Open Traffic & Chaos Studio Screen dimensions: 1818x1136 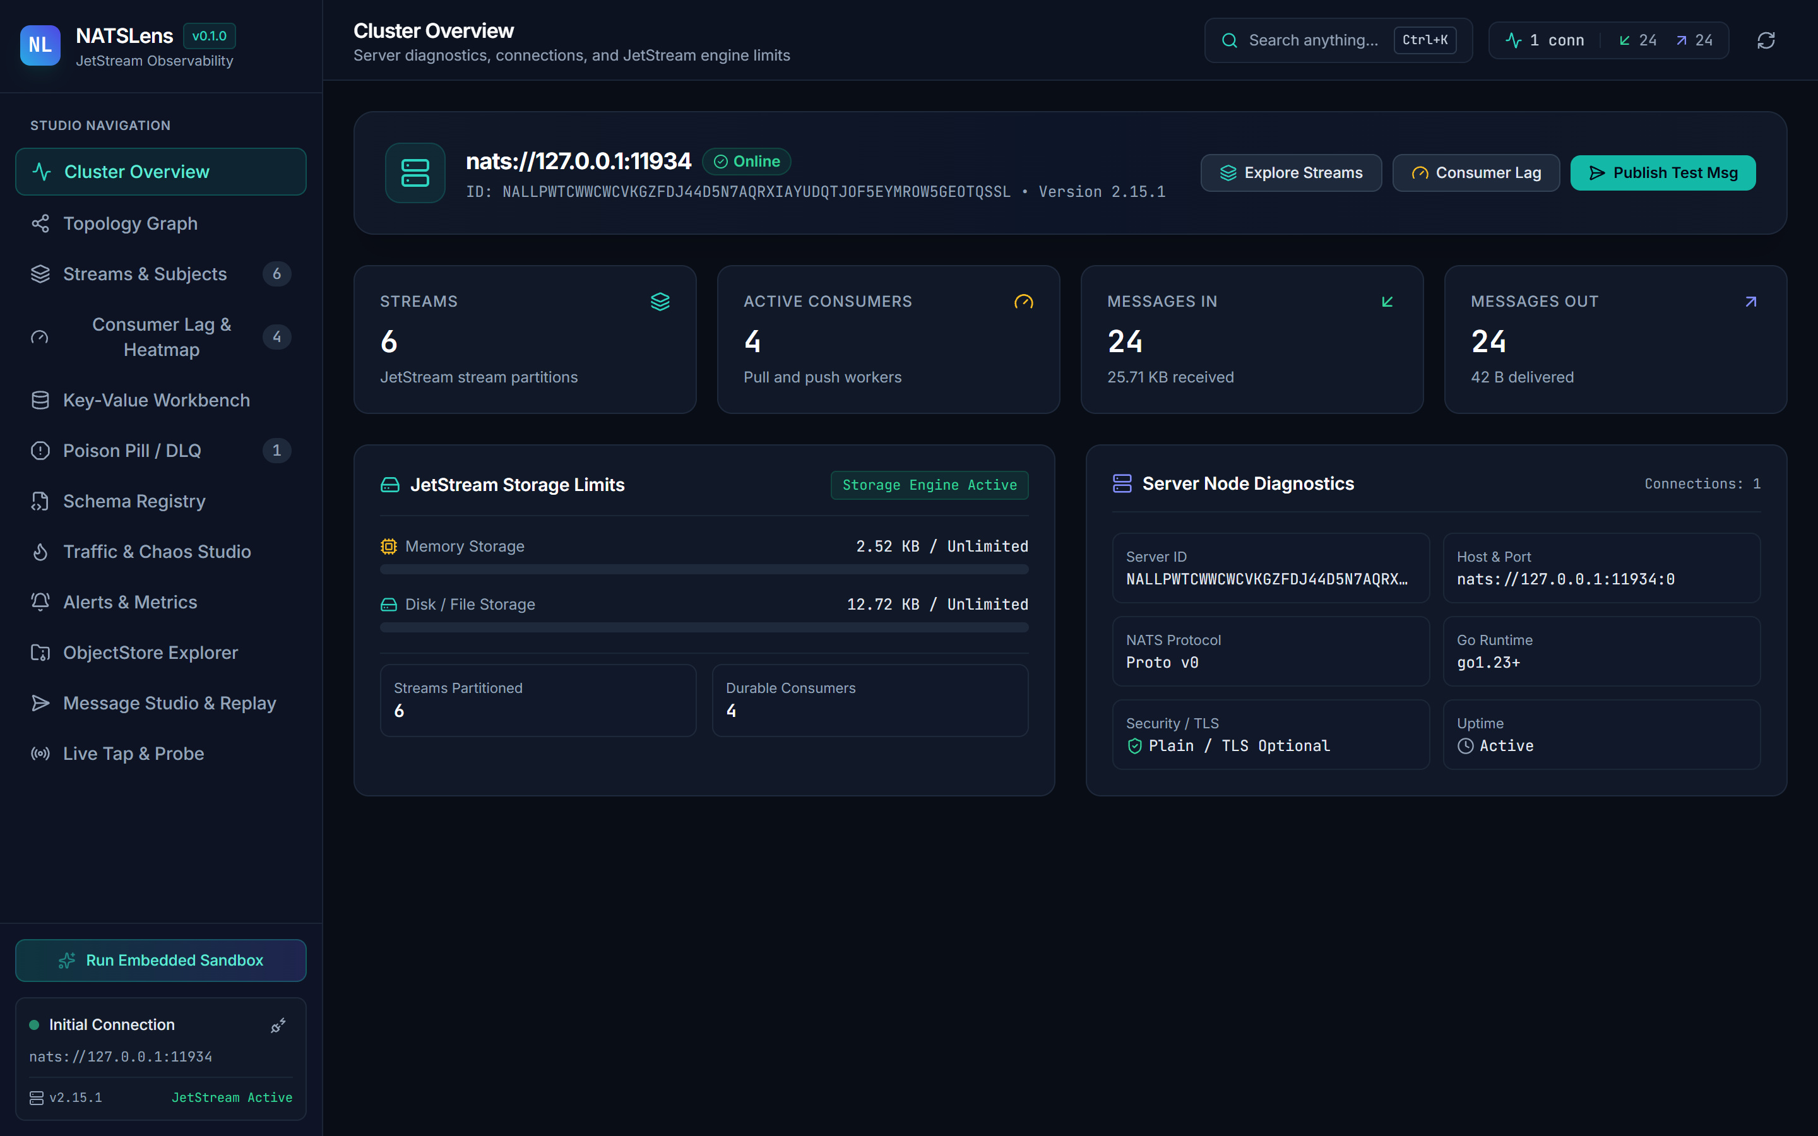coord(161,552)
